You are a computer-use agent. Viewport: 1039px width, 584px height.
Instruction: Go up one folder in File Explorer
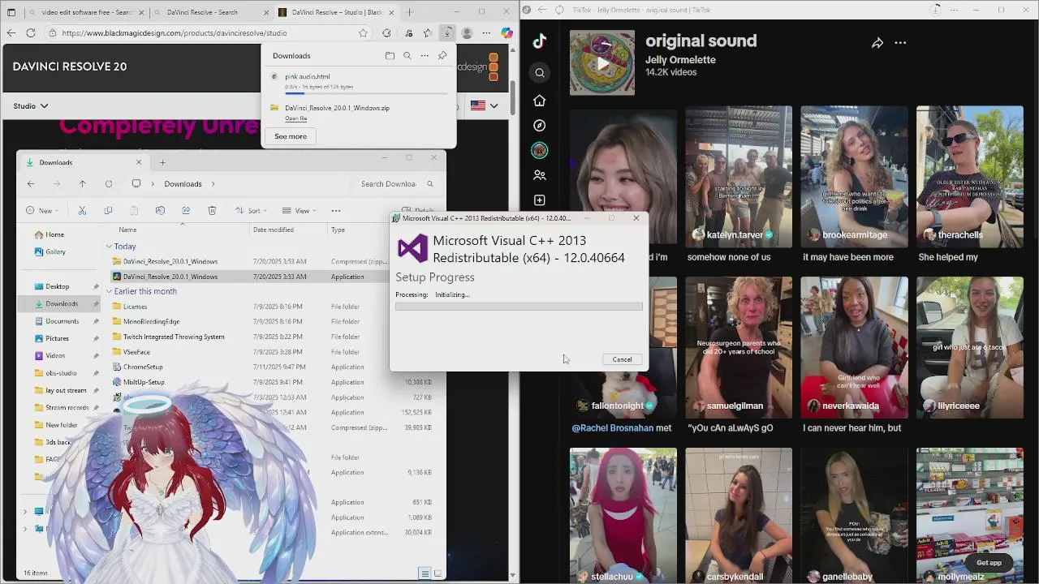coord(82,184)
